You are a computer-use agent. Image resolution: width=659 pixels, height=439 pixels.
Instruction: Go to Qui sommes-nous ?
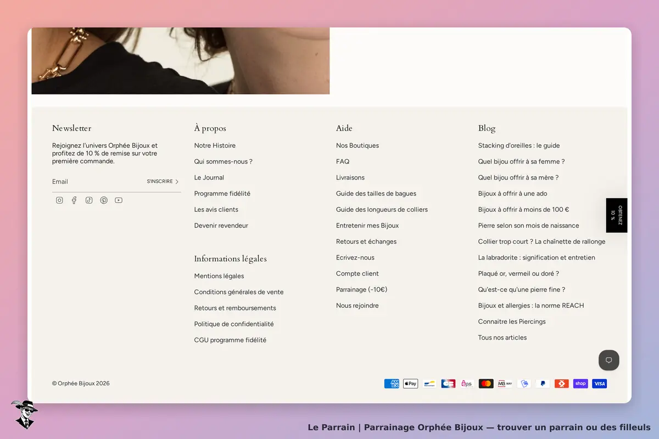(224, 161)
